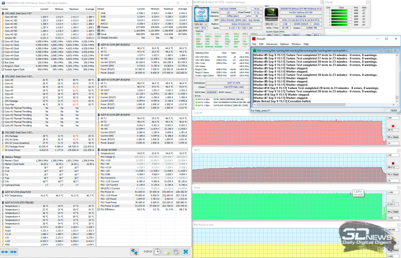Collapse the Memory Timings sensor group
Viewport: 401px width, 258px height.
(x=3, y=157)
